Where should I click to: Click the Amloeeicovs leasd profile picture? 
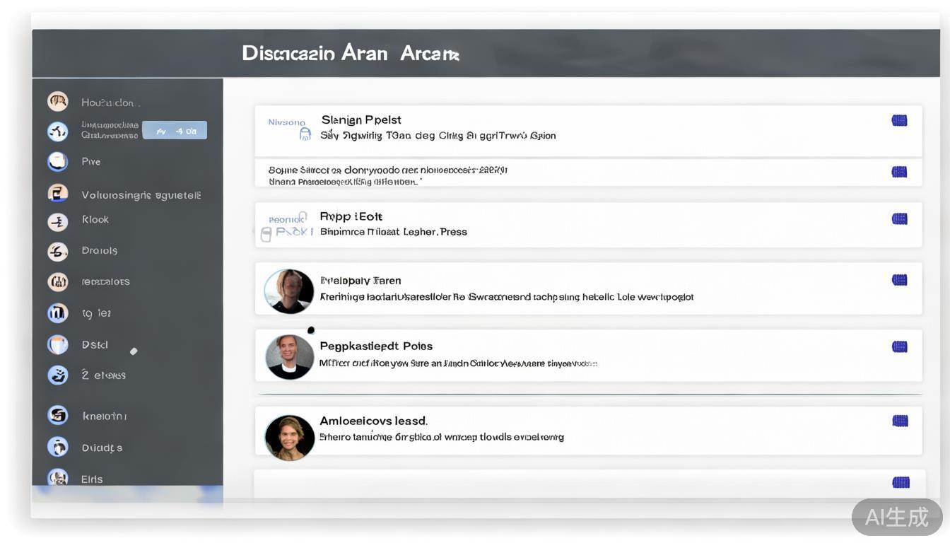pos(289,437)
